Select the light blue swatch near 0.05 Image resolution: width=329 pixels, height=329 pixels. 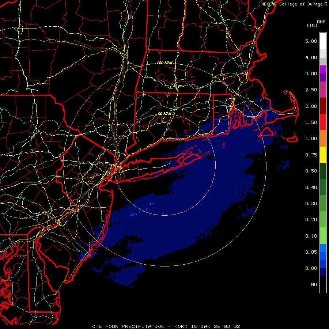click(323, 248)
